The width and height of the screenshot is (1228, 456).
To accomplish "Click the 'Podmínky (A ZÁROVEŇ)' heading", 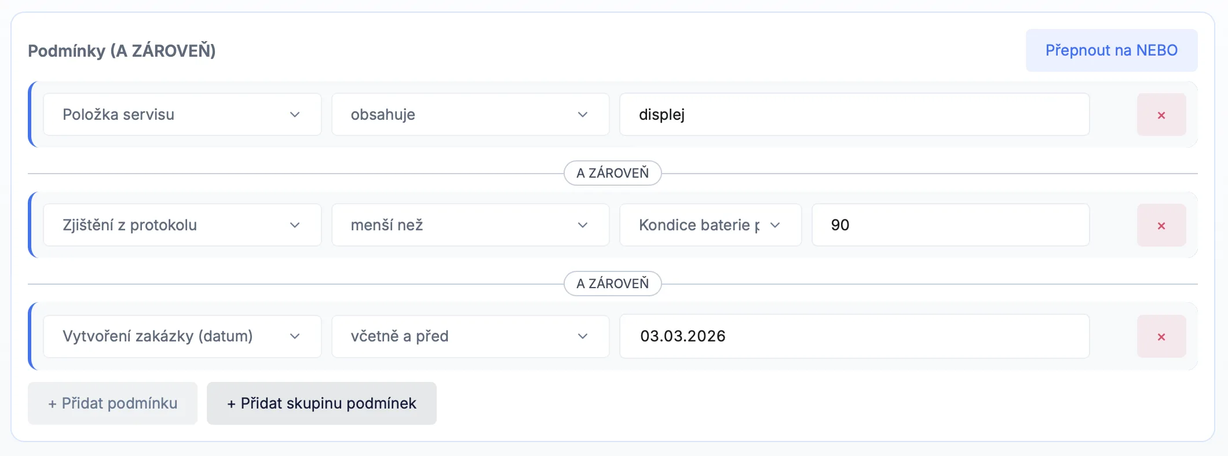I will click(x=122, y=51).
